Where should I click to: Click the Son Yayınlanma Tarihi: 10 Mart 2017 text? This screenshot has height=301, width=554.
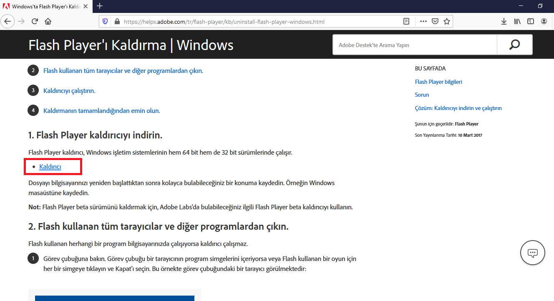(448, 135)
